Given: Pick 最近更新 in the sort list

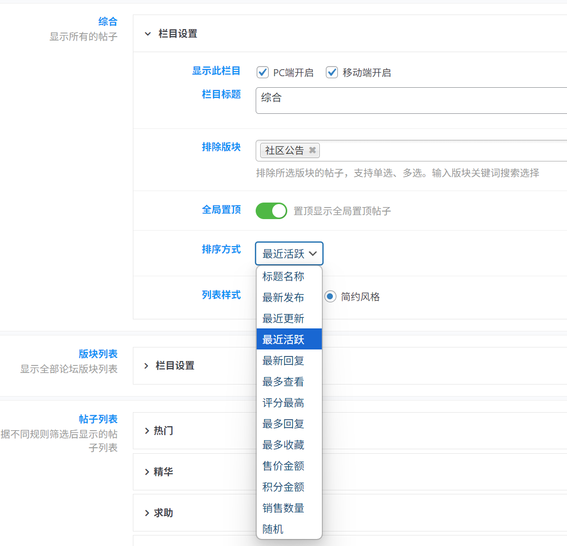Looking at the screenshot, I should (x=283, y=318).
